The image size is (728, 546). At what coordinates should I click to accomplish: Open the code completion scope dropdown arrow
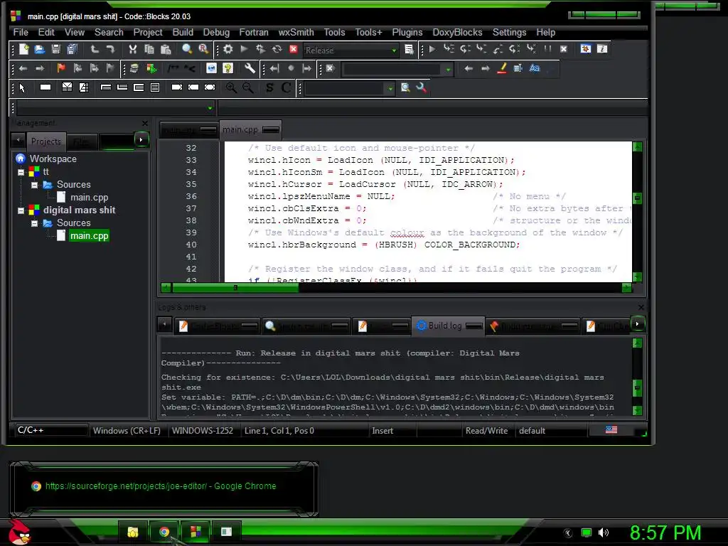pyautogui.click(x=210, y=108)
